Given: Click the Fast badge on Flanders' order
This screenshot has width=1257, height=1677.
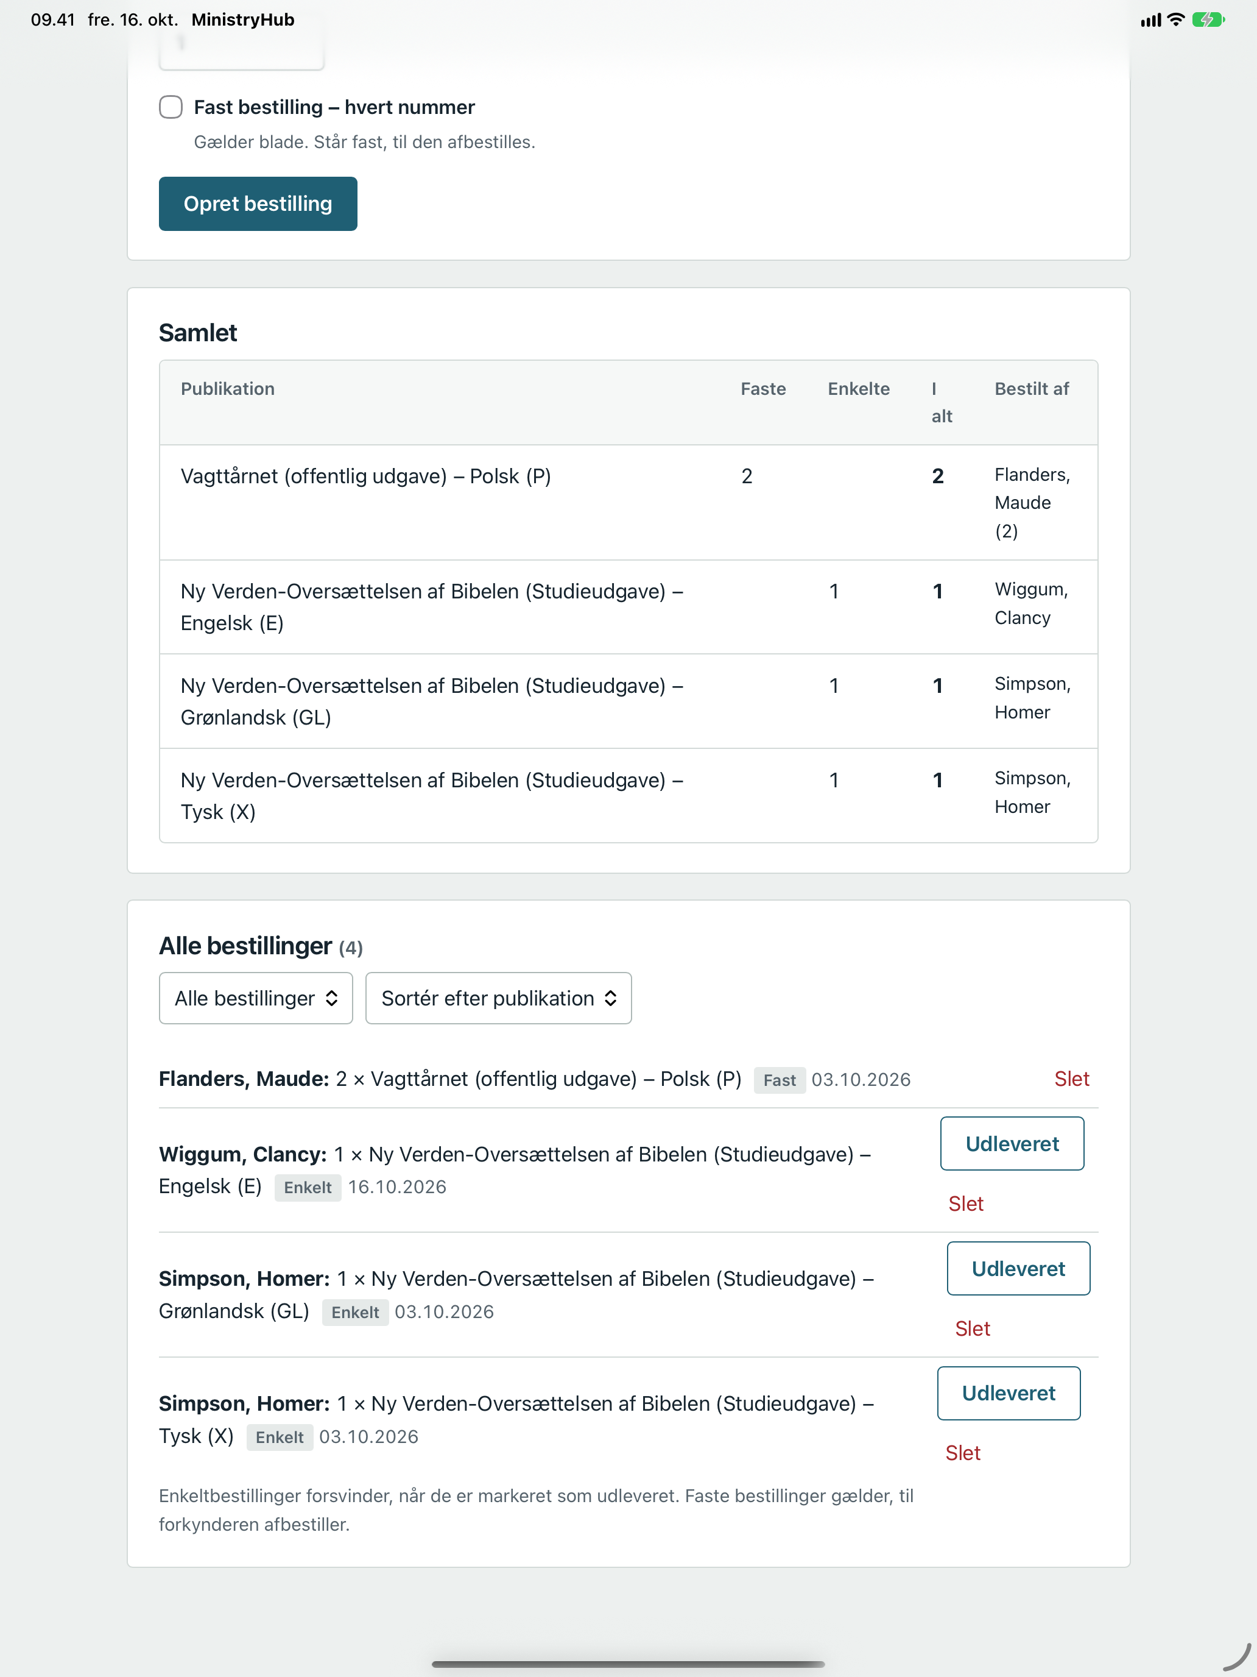Looking at the screenshot, I should pyautogui.click(x=779, y=1080).
